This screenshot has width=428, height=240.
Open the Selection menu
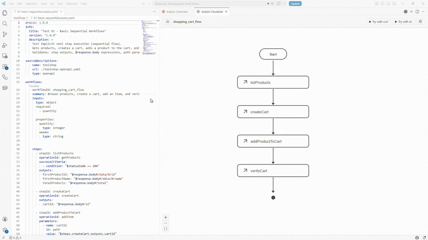tap(31, 4)
